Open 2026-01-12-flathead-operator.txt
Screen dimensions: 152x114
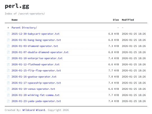[35, 64]
